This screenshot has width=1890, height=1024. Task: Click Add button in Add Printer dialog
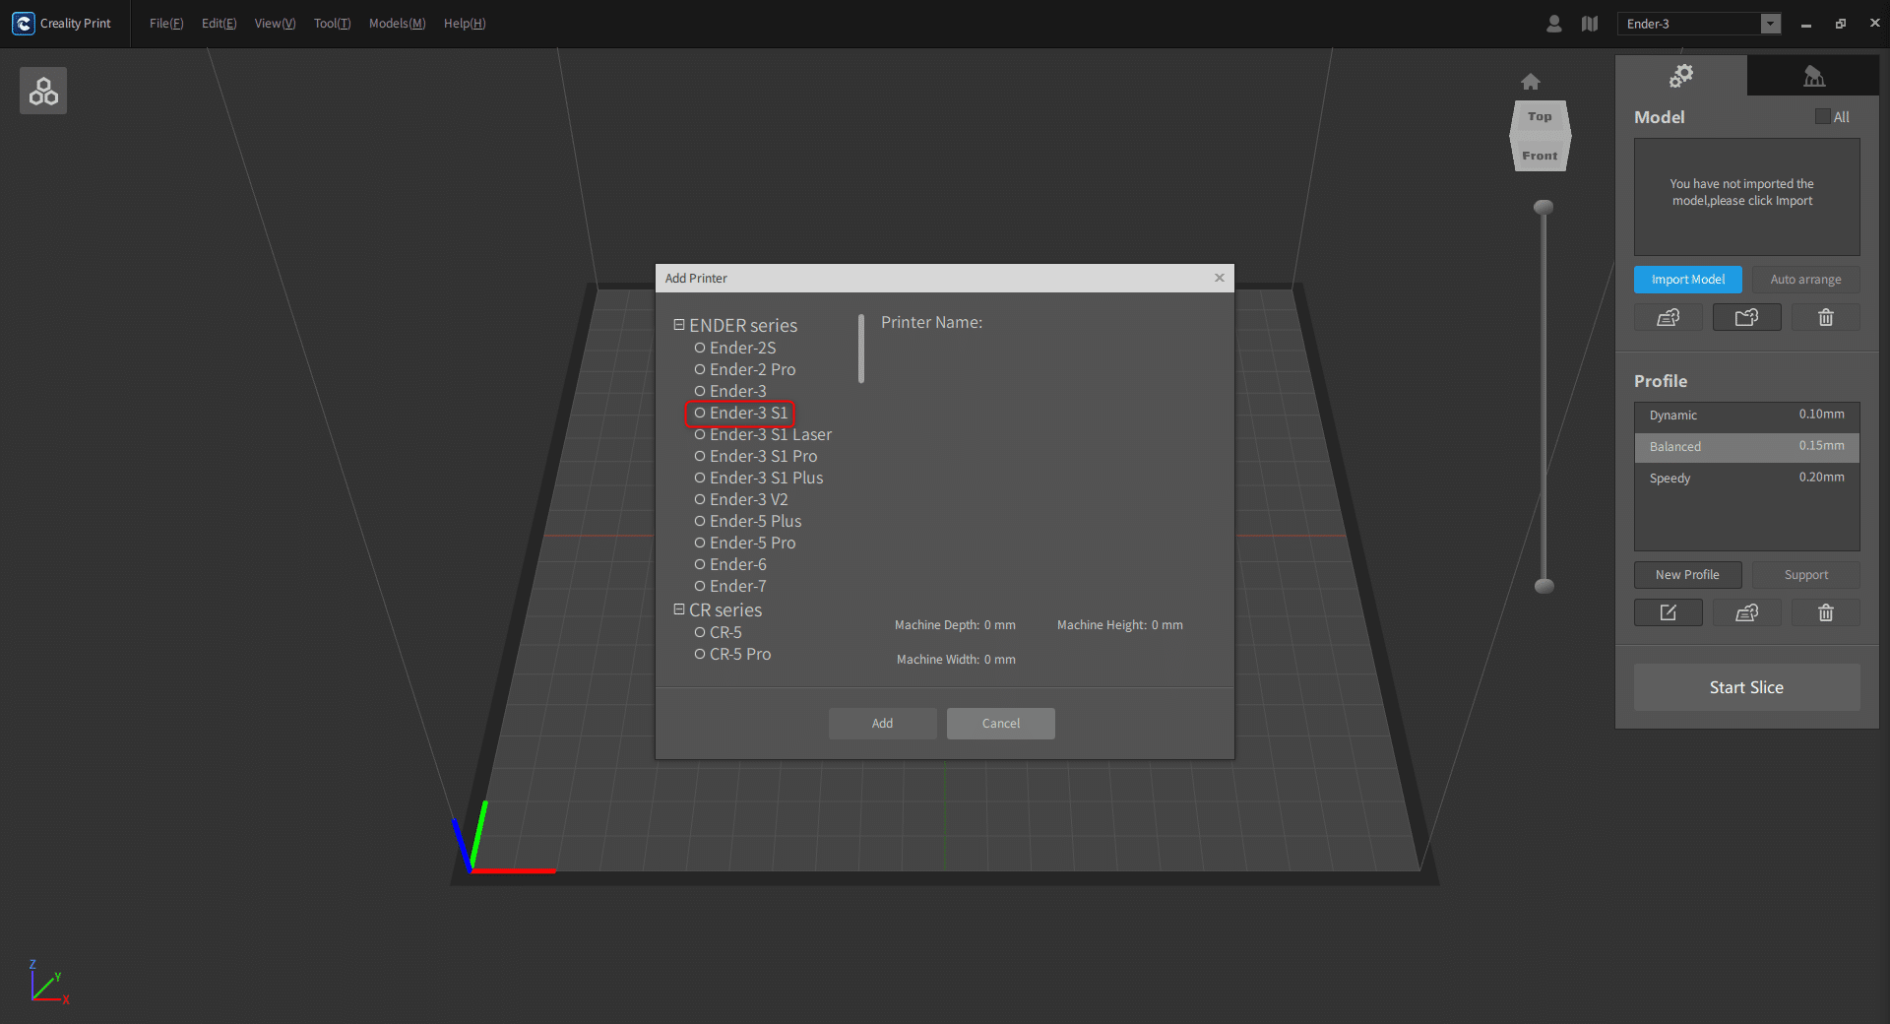click(883, 724)
